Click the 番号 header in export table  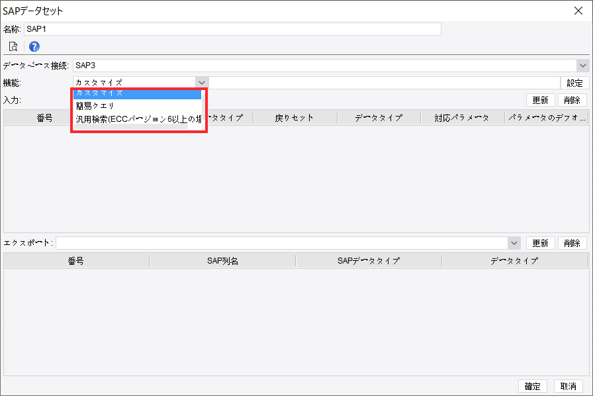click(76, 261)
